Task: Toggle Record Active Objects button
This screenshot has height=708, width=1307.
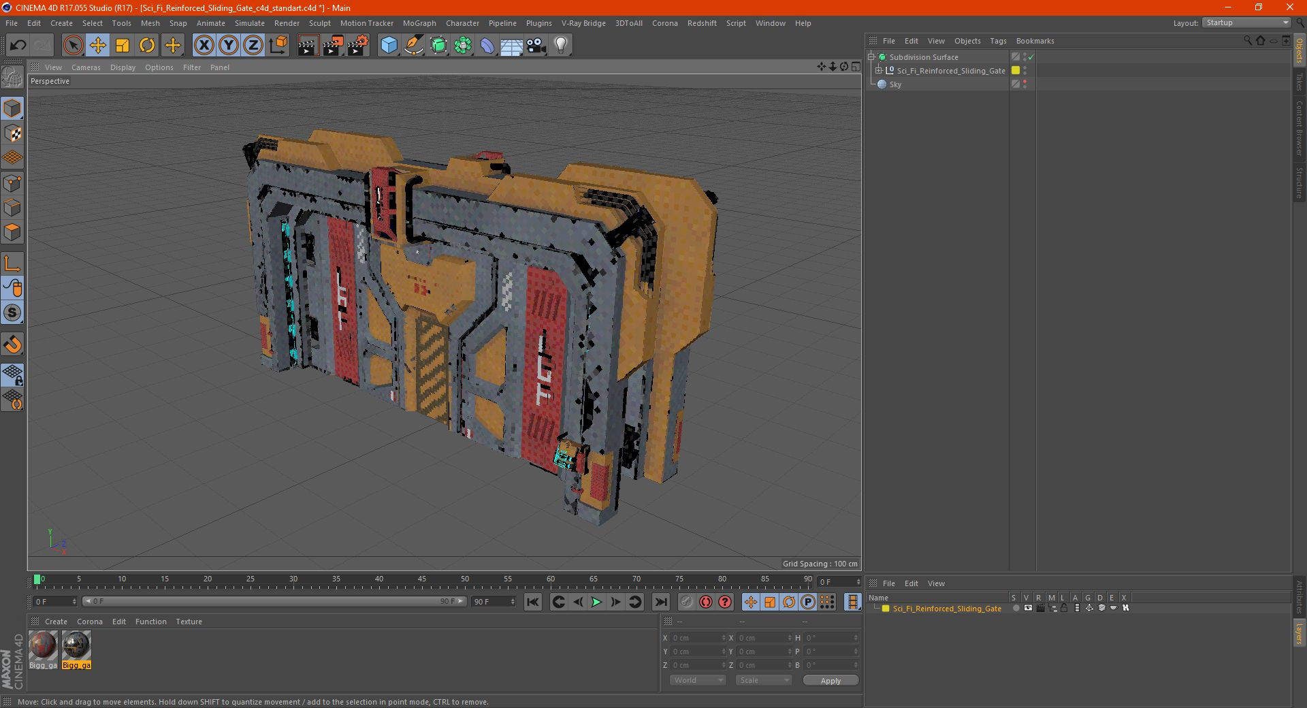Action: pos(686,602)
